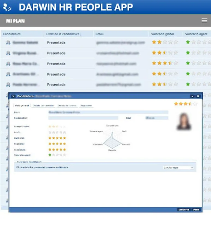Click the Desa save button
Screen dimensions: 211x246
196,210
